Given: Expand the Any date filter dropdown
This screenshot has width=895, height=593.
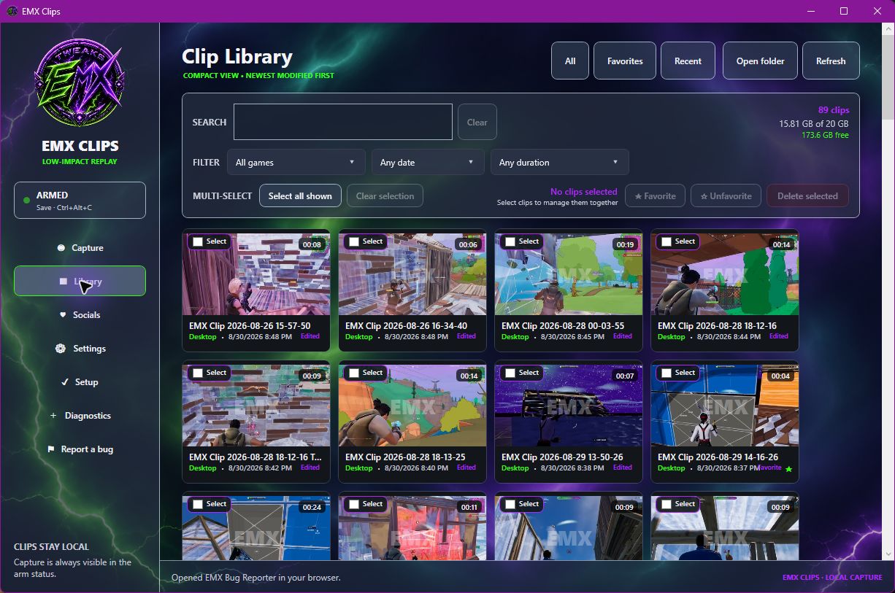Looking at the screenshot, I should coord(428,162).
